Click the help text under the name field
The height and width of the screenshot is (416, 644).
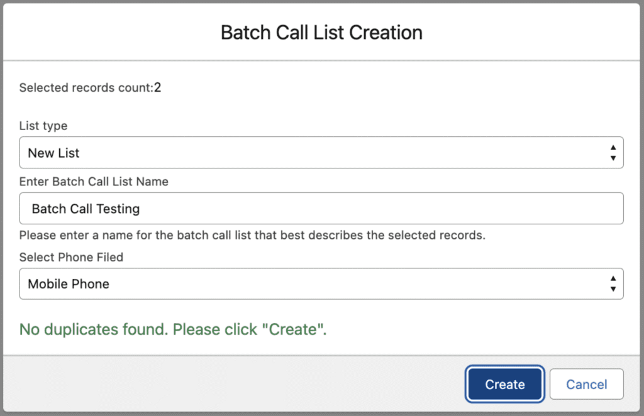coord(252,236)
